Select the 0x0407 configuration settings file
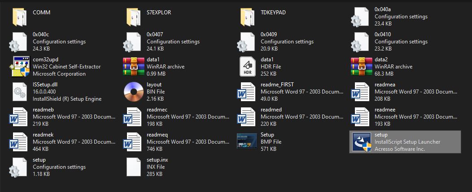Viewport: 472px width, 192px height. tap(133, 42)
